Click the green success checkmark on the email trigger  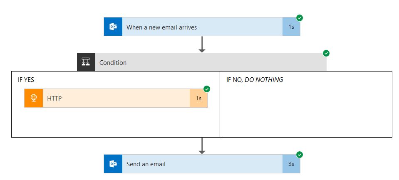click(300, 18)
